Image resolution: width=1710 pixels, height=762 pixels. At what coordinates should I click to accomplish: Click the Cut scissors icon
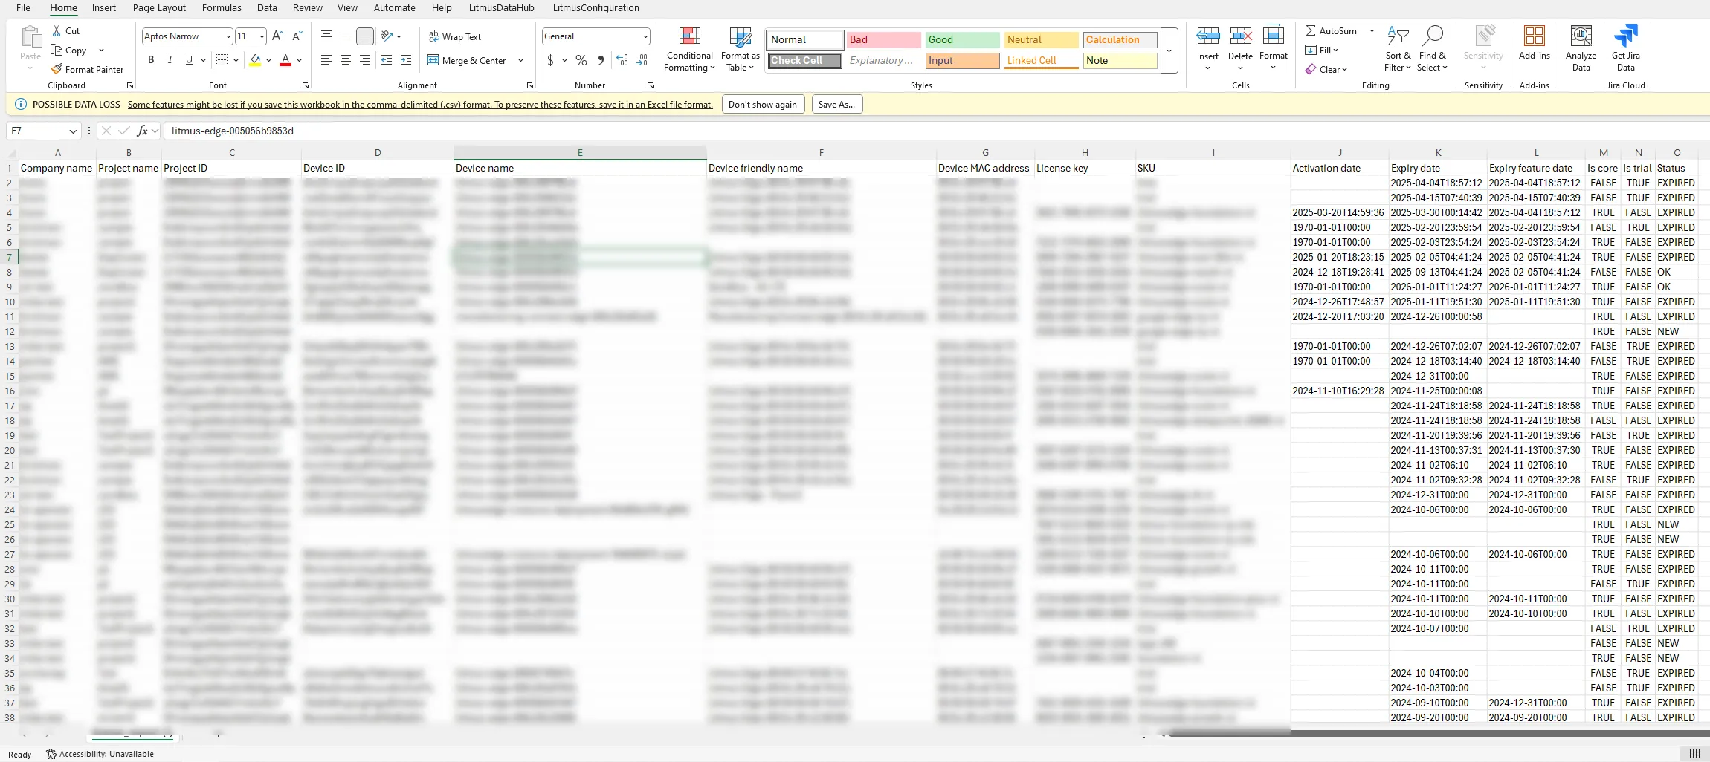57,30
